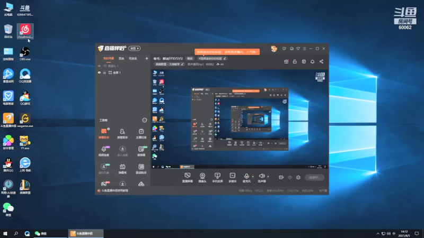Viewport: 424px width, 238px height.
Task: Open the hamburger menu in title bar
Action: (x=304, y=49)
